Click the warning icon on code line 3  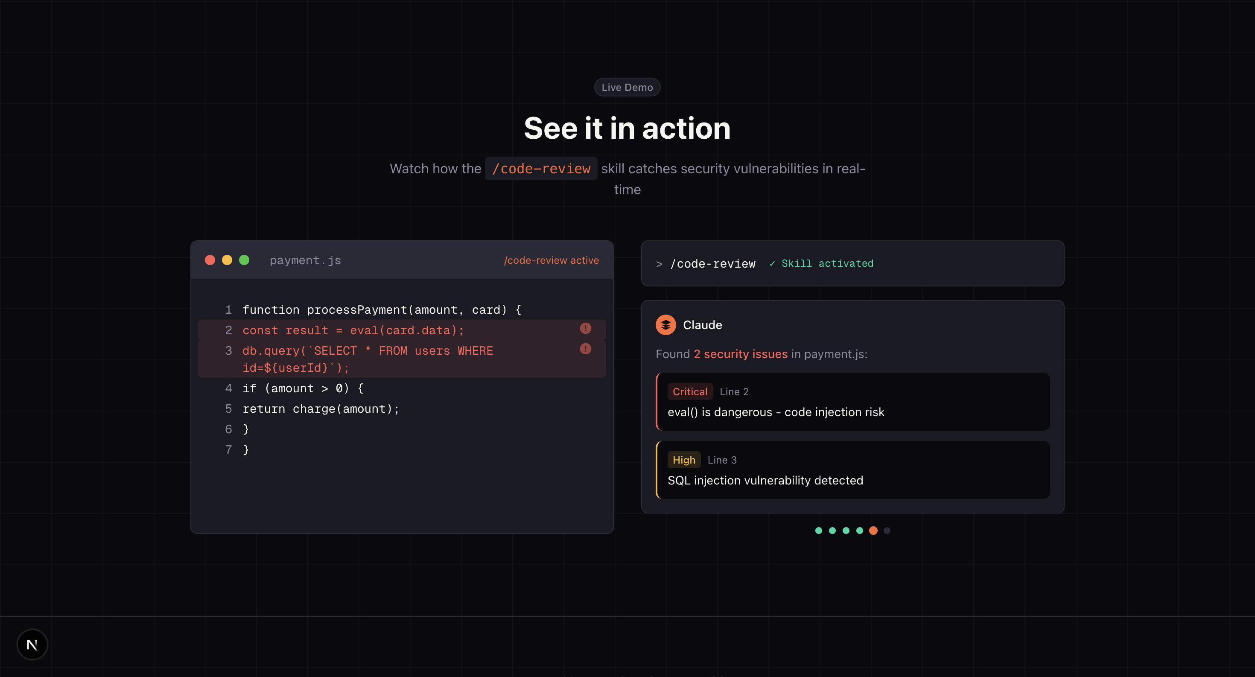586,349
